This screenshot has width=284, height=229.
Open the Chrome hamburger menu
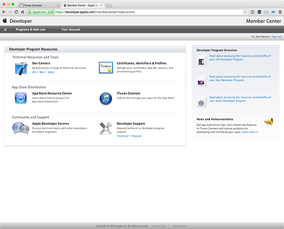point(280,12)
